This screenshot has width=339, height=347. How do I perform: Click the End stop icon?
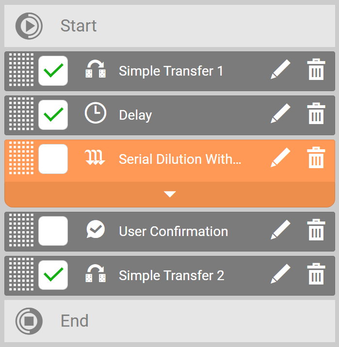click(x=29, y=321)
